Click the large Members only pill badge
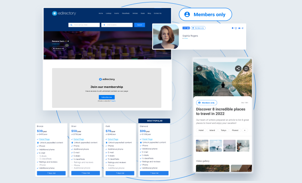The image size is (302, 183). (205, 14)
